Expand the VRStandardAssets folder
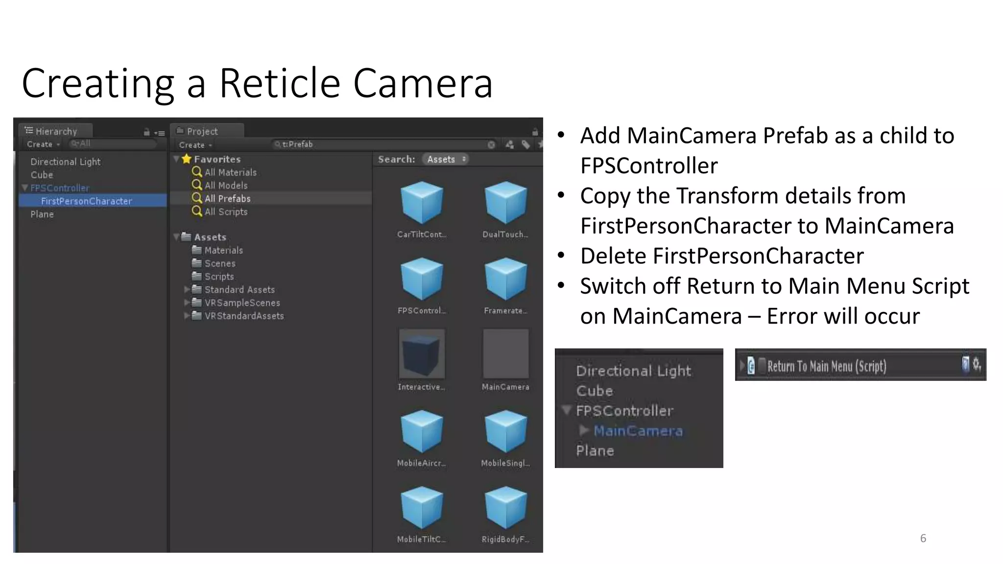Image resolution: width=1003 pixels, height=564 pixels. (187, 316)
